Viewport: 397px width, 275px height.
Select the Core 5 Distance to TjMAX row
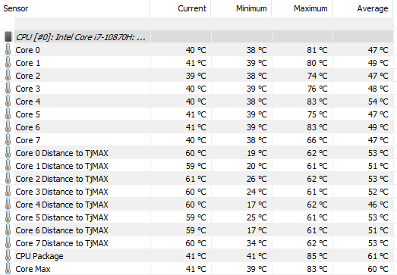(199, 217)
